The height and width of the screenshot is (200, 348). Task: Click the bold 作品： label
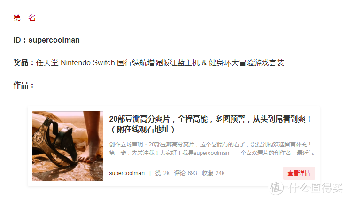(x=23, y=85)
